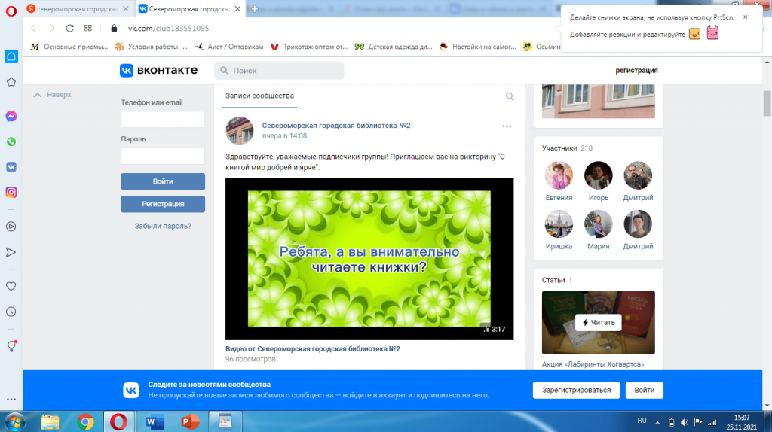Viewport: 772px width, 432px height.
Task: Open tips lightbulb icon in sidebar
Action: (11, 346)
